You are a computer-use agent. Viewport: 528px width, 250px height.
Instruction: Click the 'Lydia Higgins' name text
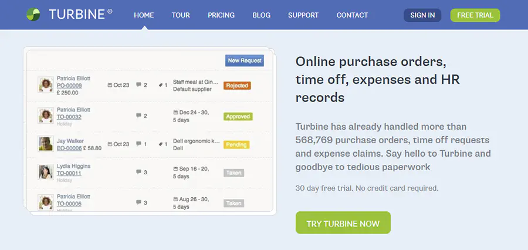(73, 166)
